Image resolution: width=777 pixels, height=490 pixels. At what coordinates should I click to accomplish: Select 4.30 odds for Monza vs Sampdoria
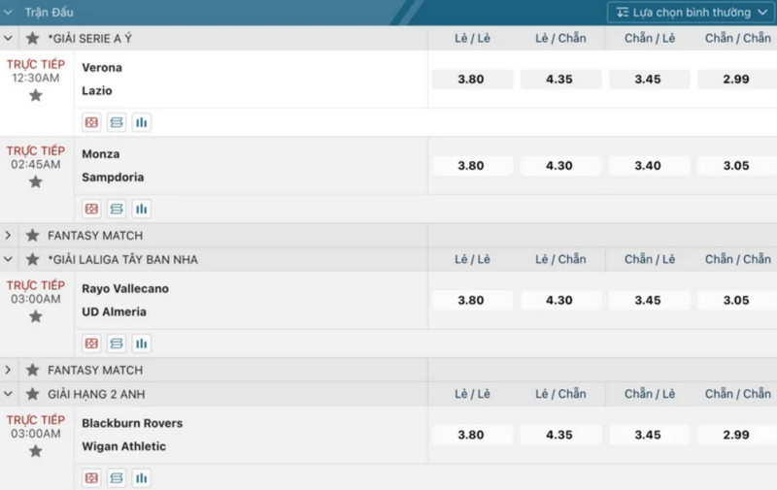tap(559, 166)
